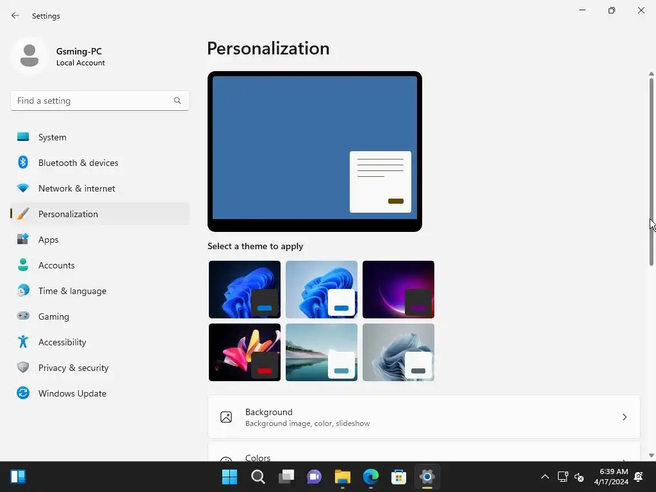Click the Privacy & security shield icon
Image resolution: width=656 pixels, height=492 pixels.
point(23,367)
